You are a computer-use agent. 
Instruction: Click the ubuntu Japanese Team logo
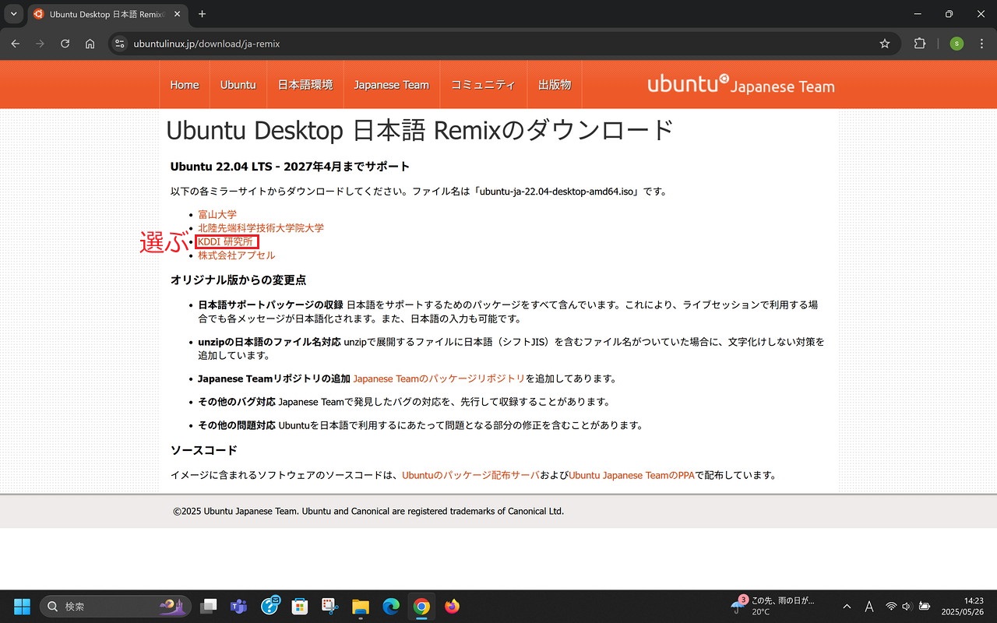pos(741,84)
